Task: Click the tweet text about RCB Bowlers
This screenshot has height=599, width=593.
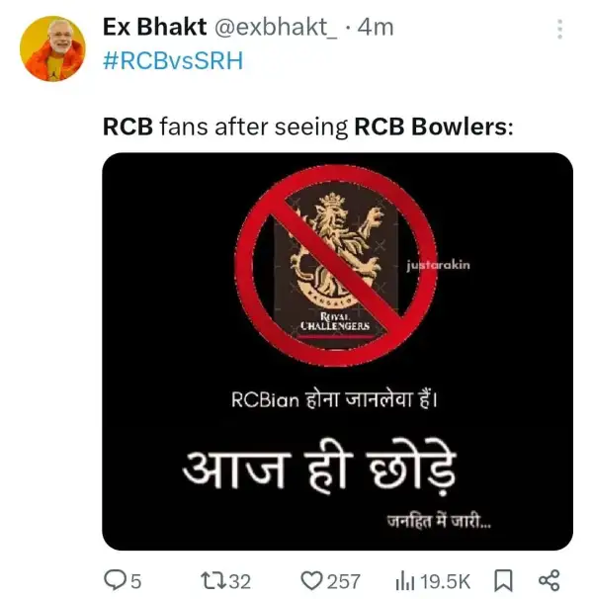Action: coord(308,127)
